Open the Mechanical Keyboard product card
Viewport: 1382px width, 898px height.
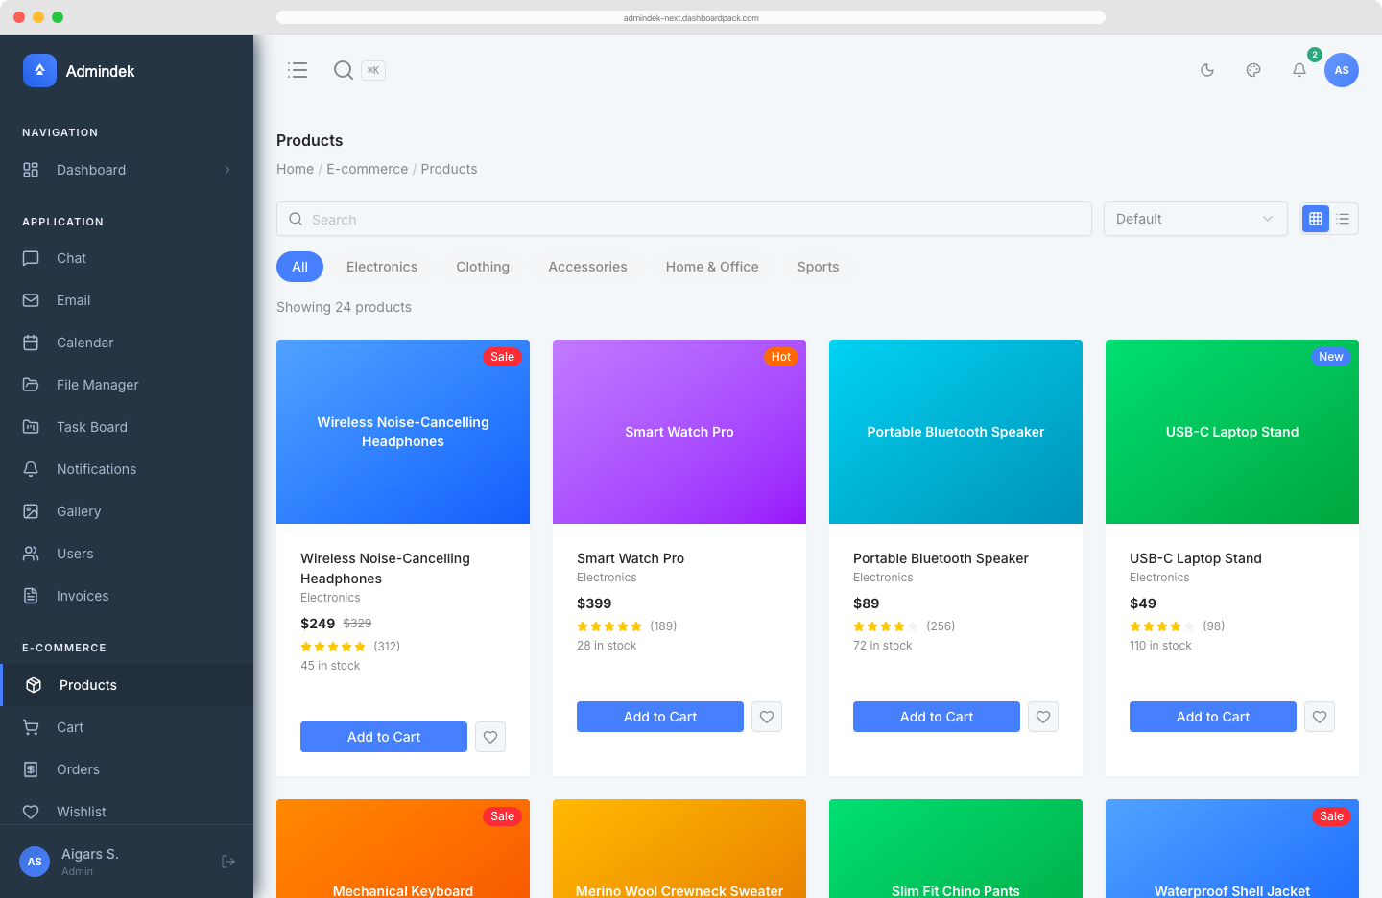click(403, 849)
